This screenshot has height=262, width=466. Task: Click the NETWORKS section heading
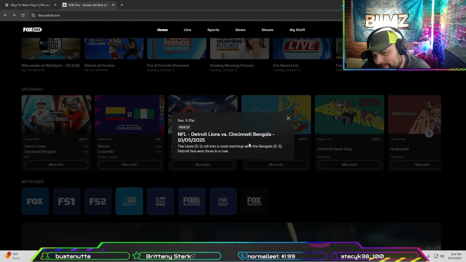point(32,182)
